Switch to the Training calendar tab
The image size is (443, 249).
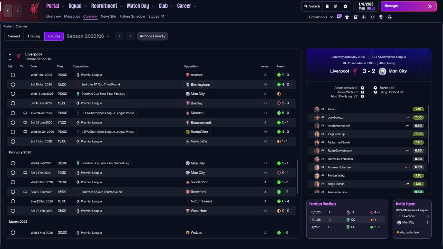34,36
